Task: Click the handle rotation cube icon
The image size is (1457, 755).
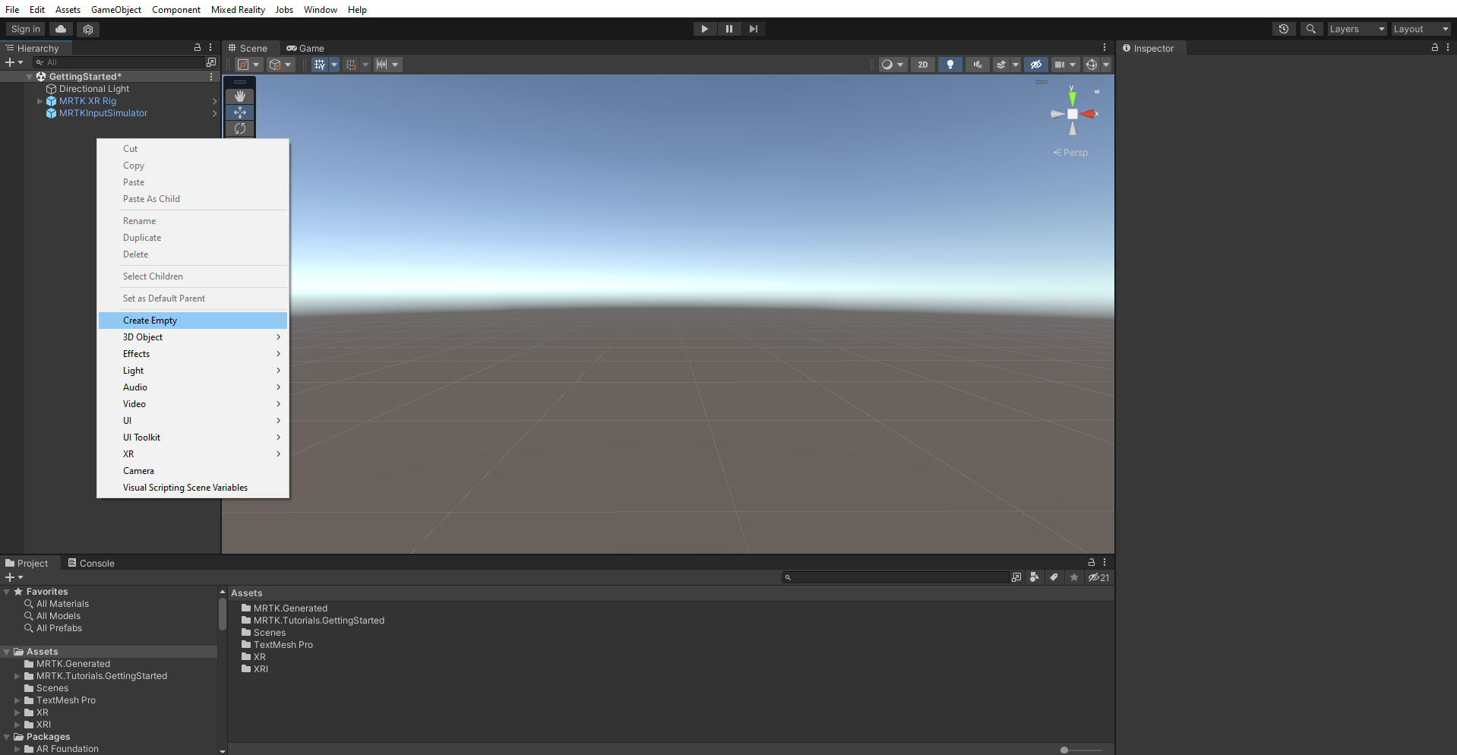Action: coord(275,65)
